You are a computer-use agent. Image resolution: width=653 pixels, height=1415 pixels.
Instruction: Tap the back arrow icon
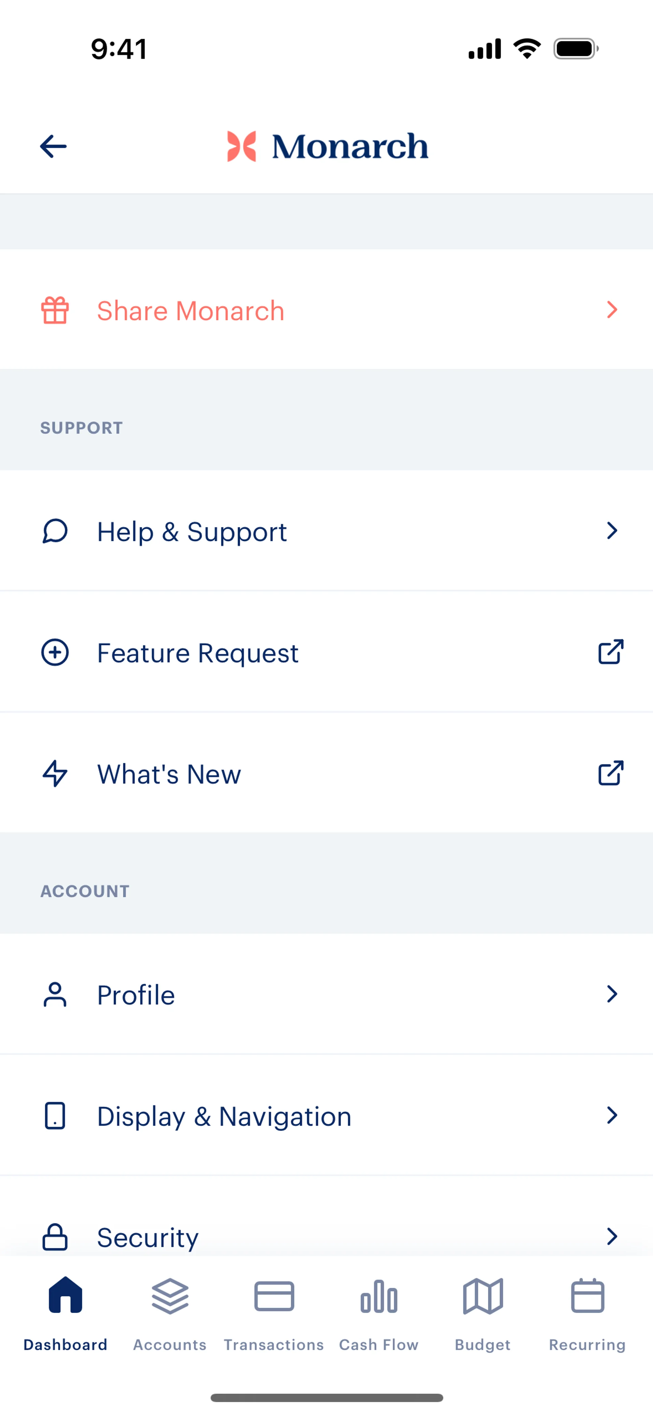click(53, 147)
